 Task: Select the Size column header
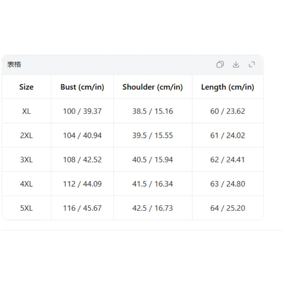pos(26,87)
